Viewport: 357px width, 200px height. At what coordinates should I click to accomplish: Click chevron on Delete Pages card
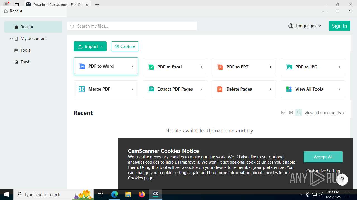click(x=270, y=89)
